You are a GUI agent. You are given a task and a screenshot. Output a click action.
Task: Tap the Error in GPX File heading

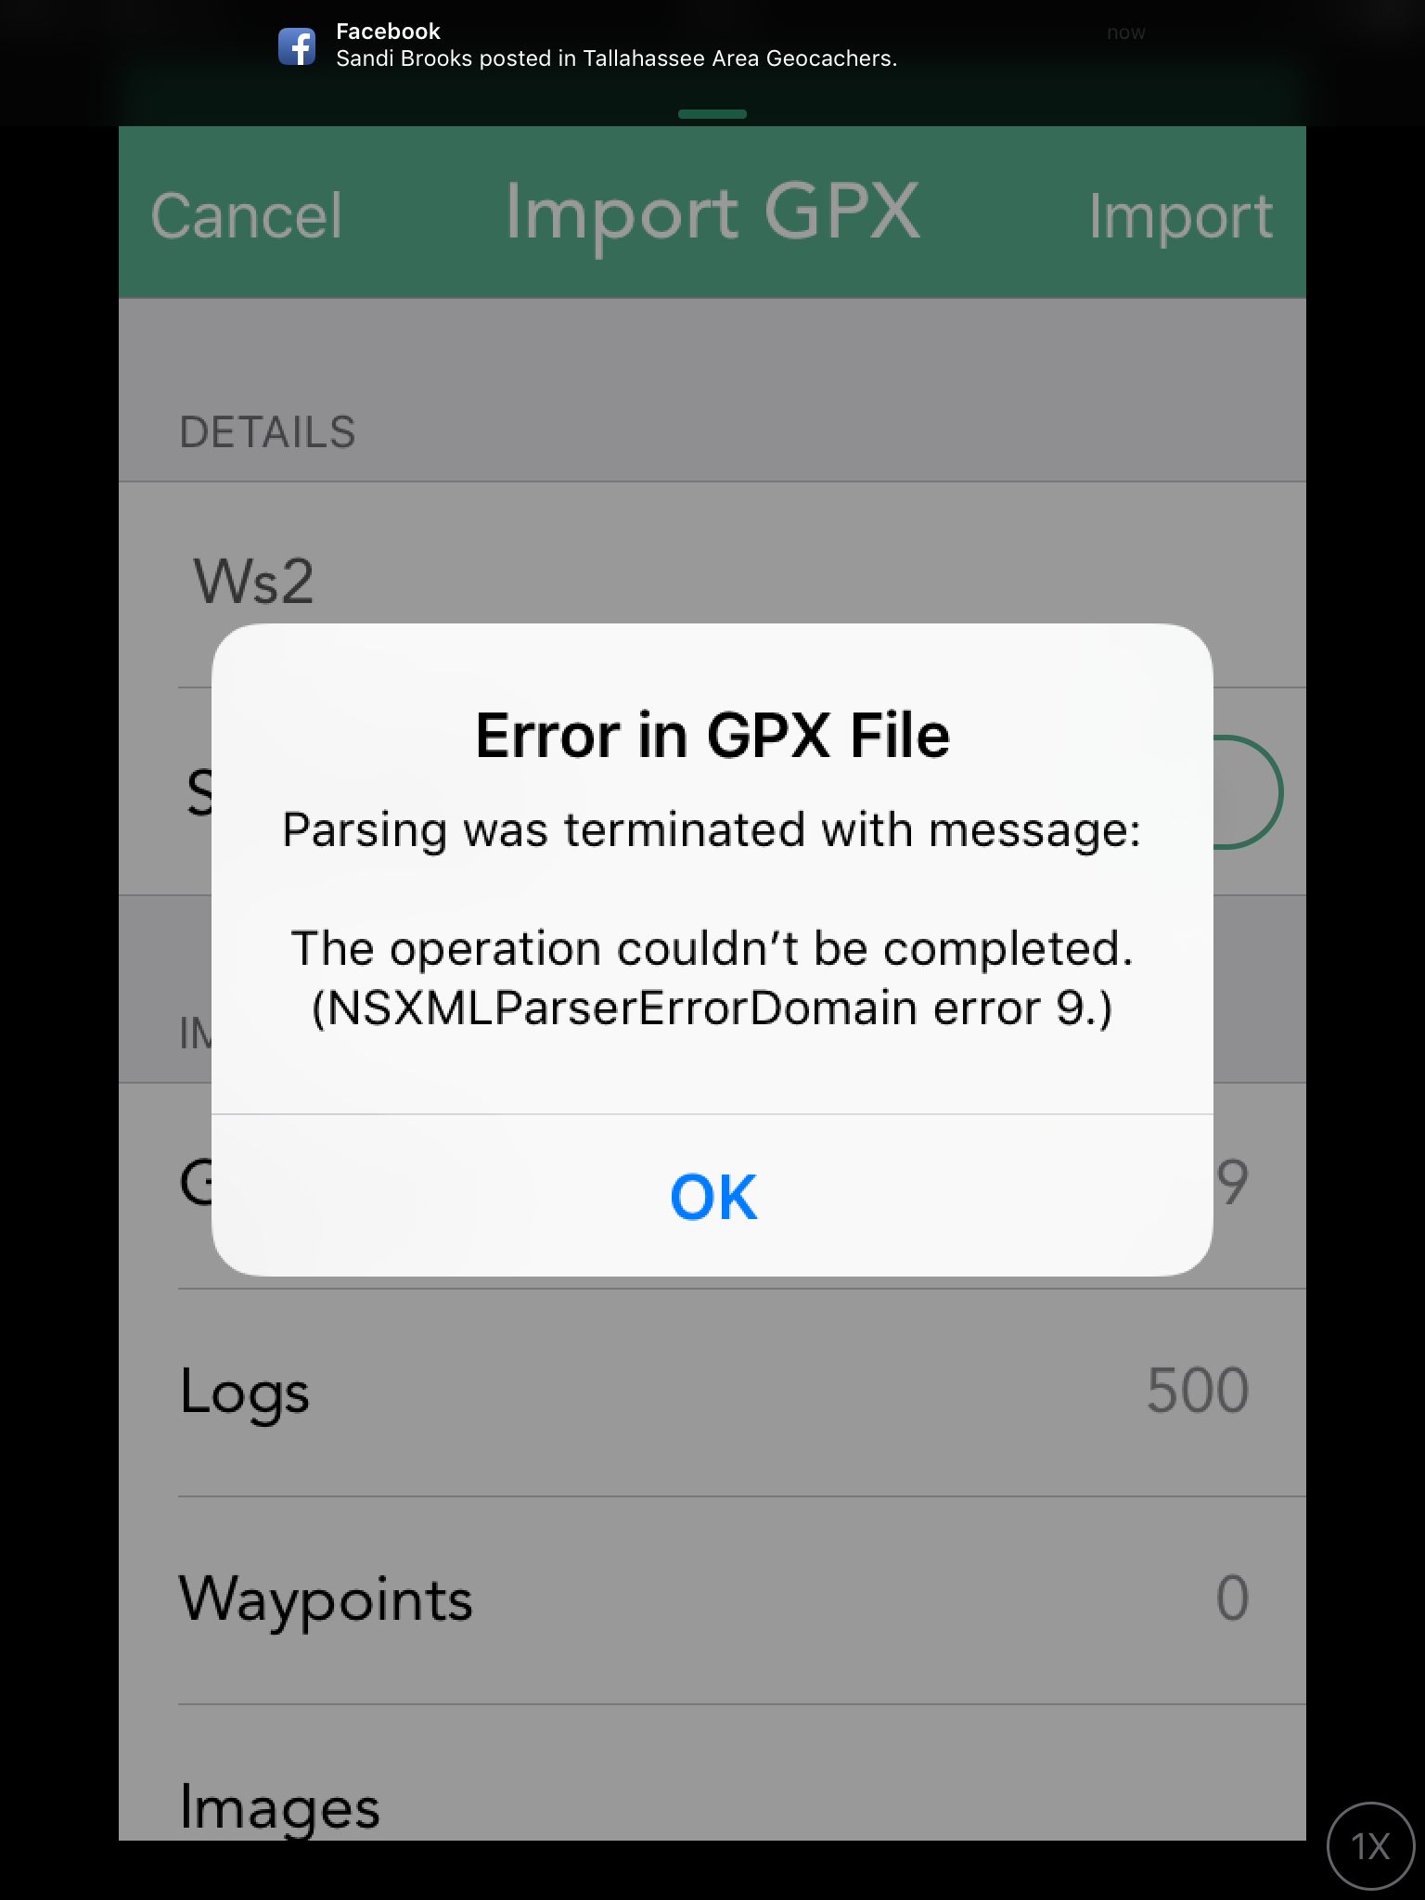pos(712,736)
